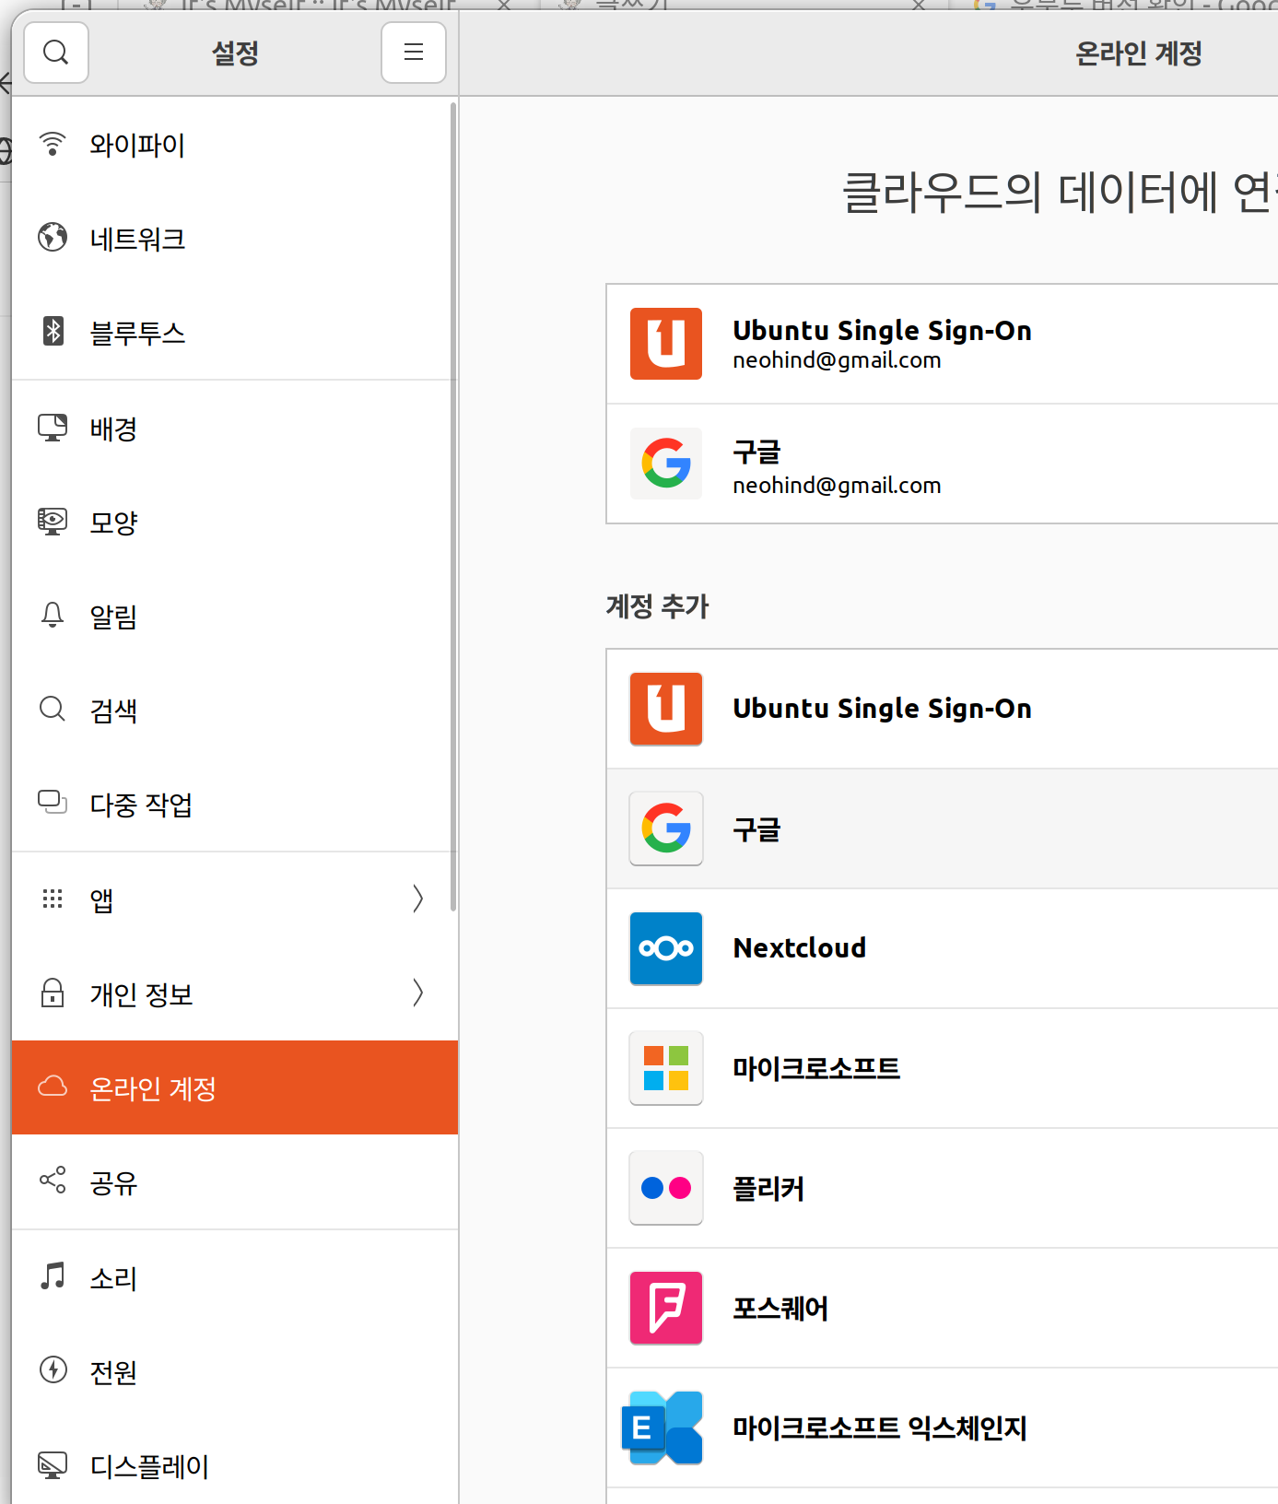
Task: Select the 디스플레이 display icon
Action: tap(53, 1464)
